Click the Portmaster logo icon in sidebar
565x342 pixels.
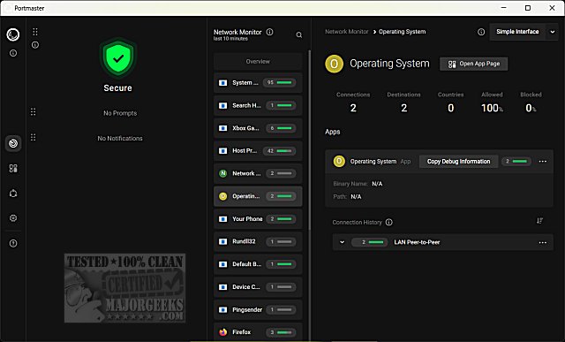(13, 34)
